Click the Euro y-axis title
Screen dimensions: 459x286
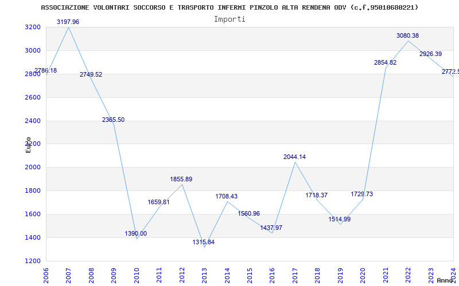click(28, 145)
